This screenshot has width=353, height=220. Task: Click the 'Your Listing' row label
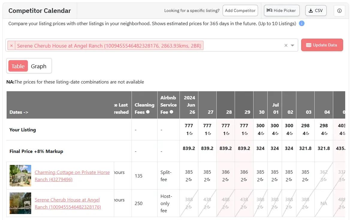point(22,130)
